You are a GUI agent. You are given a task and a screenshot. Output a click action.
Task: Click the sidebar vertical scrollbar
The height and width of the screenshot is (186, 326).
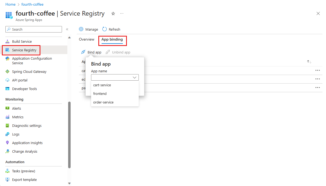[x=69, y=134]
